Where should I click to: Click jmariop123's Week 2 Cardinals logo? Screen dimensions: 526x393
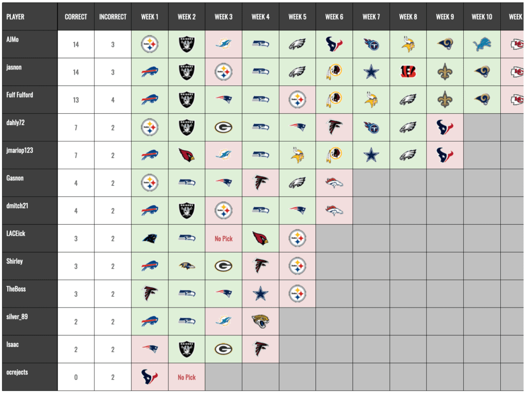click(x=186, y=155)
